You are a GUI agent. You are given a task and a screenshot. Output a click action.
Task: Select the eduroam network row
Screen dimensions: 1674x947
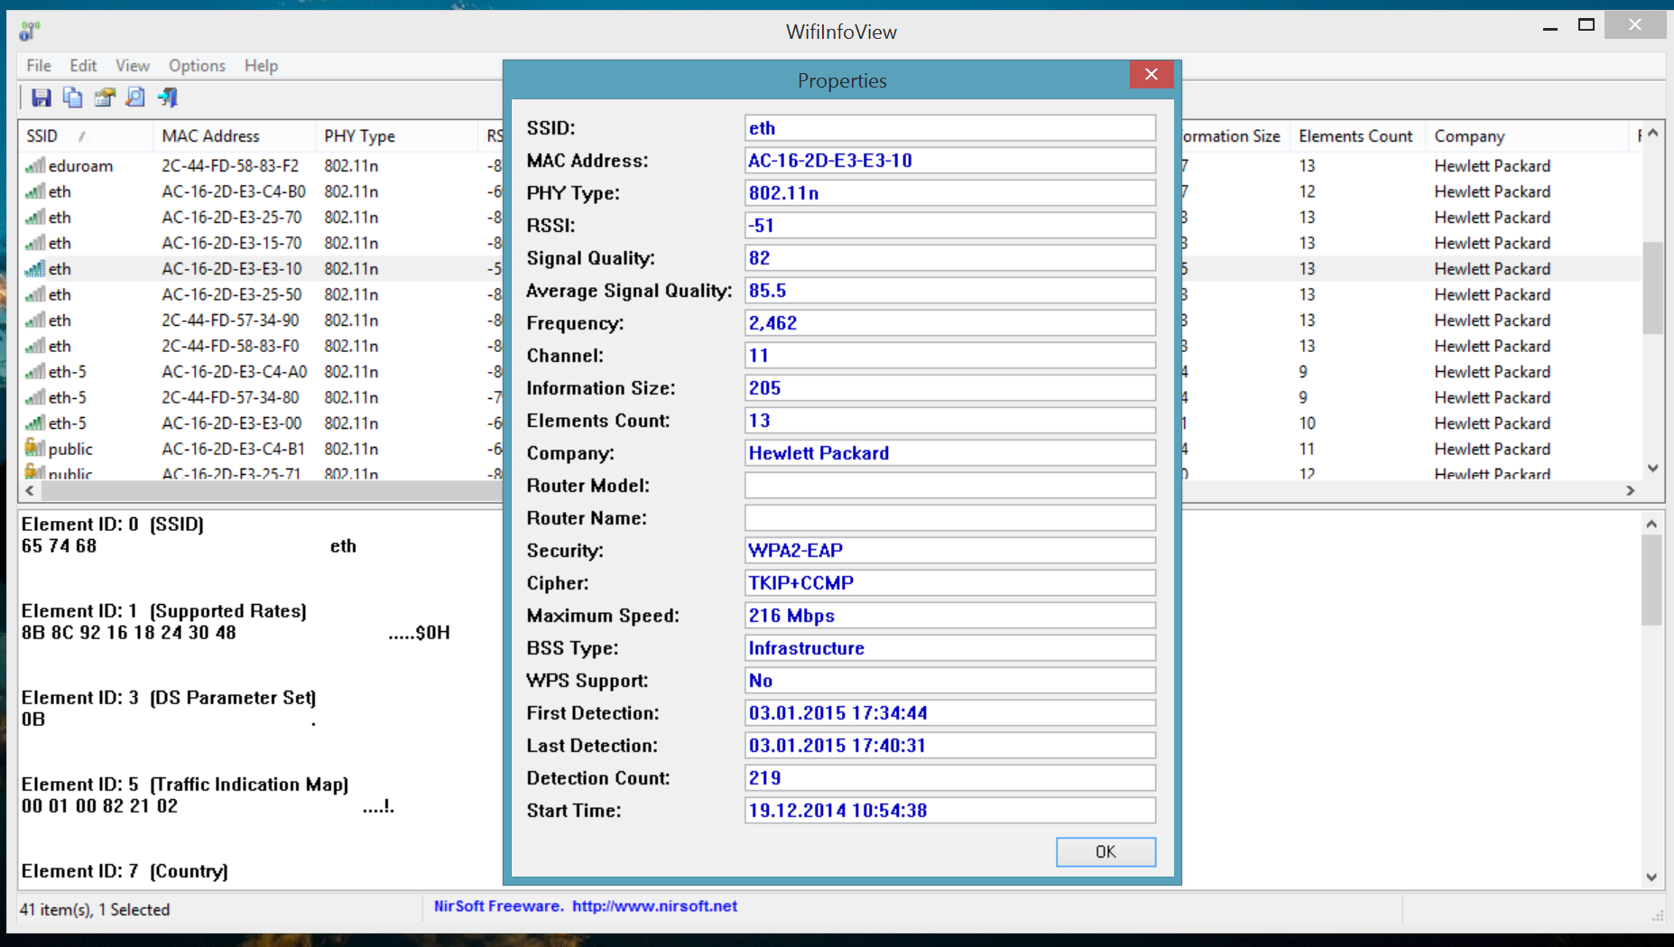(262, 166)
